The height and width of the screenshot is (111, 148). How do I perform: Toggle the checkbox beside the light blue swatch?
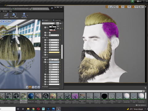click(45, 62)
